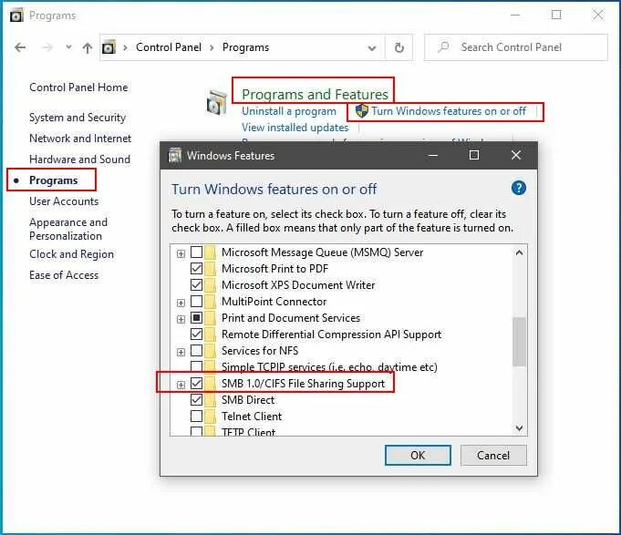Maximize the Windows Features dialog

tap(474, 155)
